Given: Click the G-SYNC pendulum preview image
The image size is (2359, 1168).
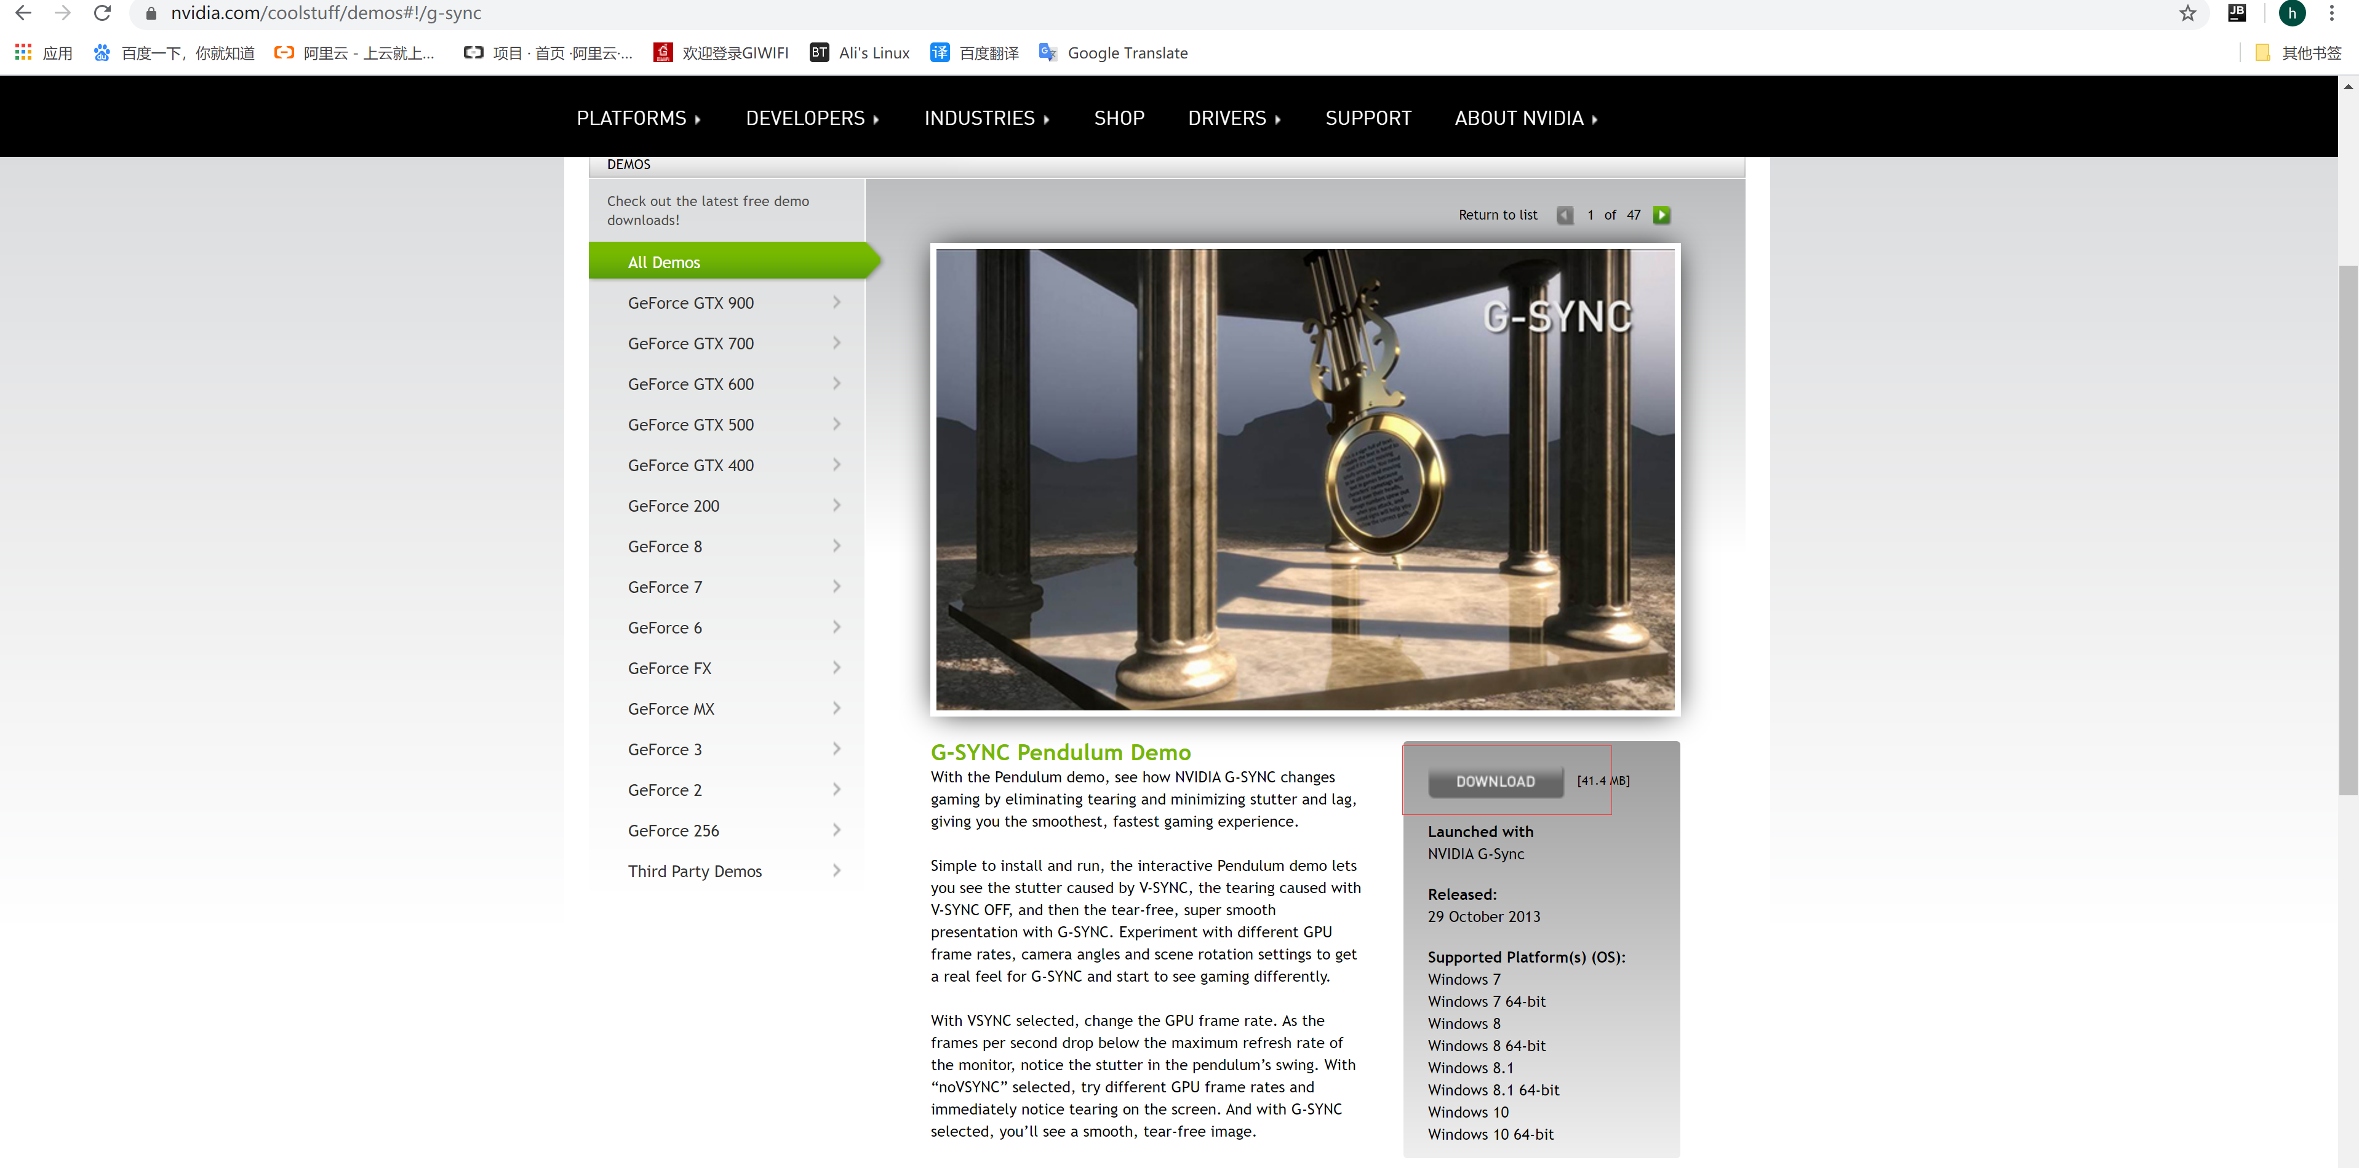Looking at the screenshot, I should (1305, 480).
